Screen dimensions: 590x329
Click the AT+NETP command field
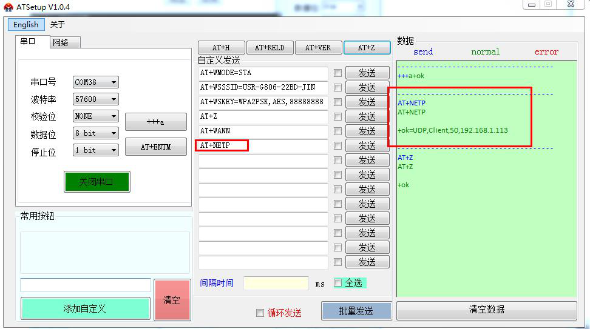pyautogui.click(x=263, y=146)
